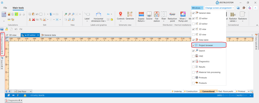The height and width of the screenshot is (103, 259).
Task: Switch to the General data tab
Action: [49, 35]
